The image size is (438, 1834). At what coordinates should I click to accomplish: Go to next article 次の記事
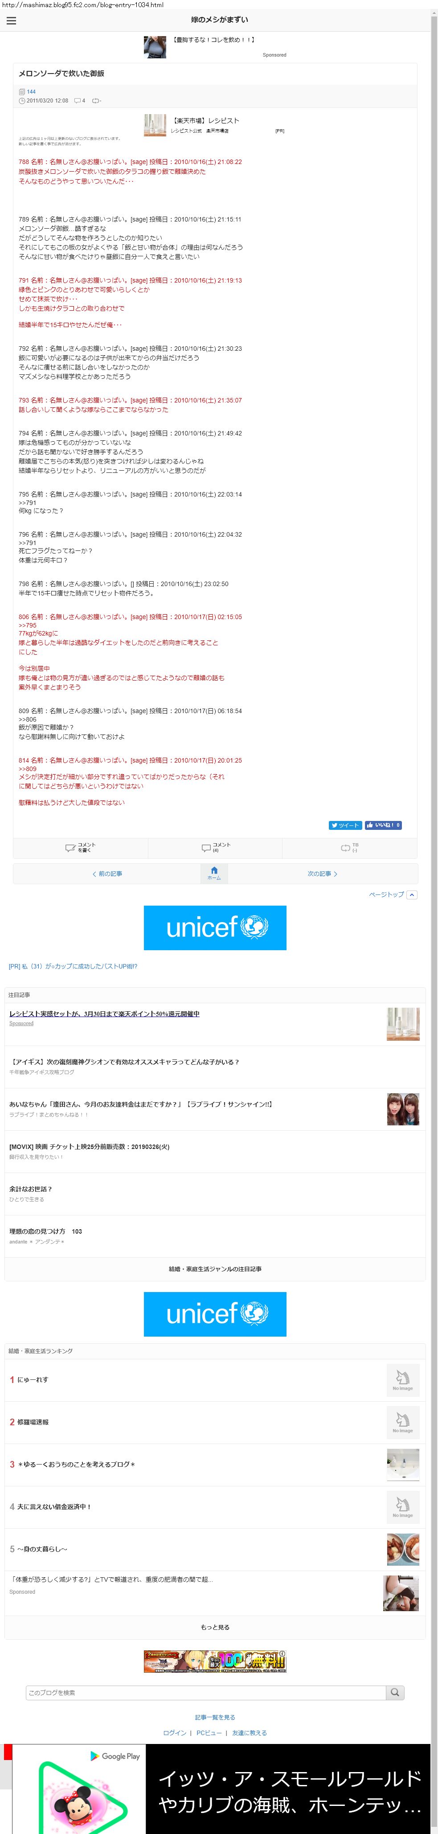322,874
